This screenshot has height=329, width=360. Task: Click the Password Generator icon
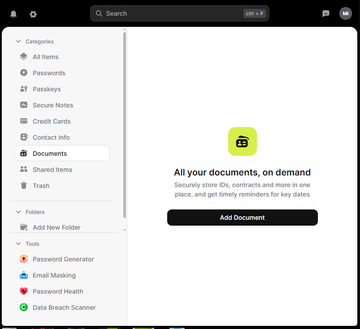coord(24,259)
